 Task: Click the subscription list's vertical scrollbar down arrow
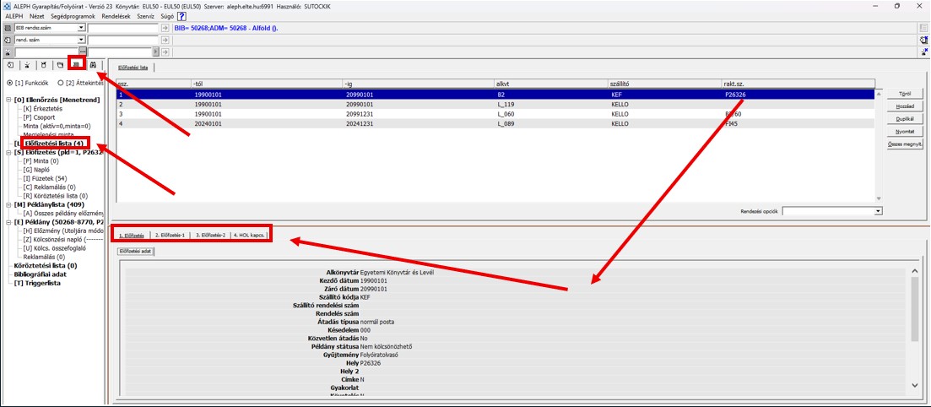pos(879,198)
